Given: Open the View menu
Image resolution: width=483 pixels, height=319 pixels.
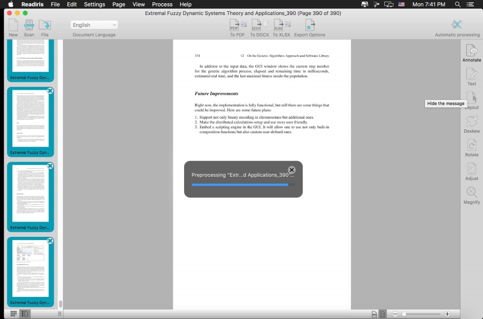Looking at the screenshot, I should tap(138, 4).
